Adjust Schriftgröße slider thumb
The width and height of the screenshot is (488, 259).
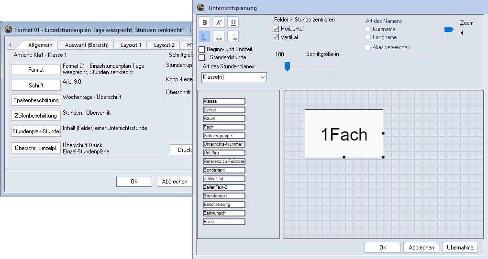287,66
